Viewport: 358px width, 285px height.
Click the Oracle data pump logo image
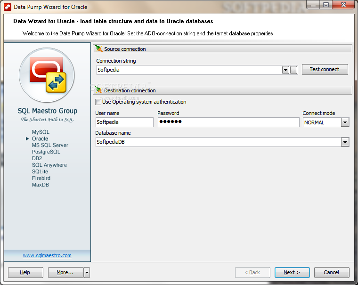pyautogui.click(x=47, y=75)
